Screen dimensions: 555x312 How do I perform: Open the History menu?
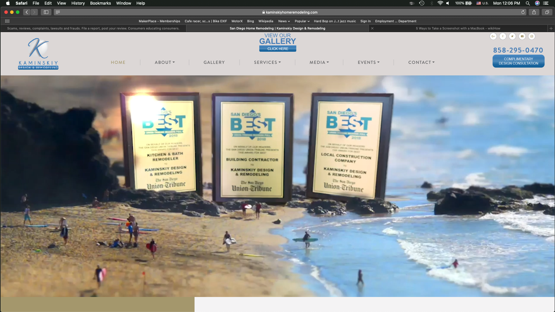coord(78,3)
